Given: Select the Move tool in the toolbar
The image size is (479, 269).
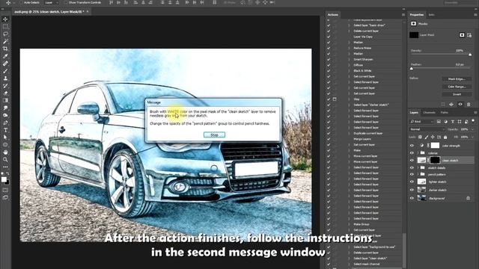Looking at the screenshot, I should (x=5, y=19).
